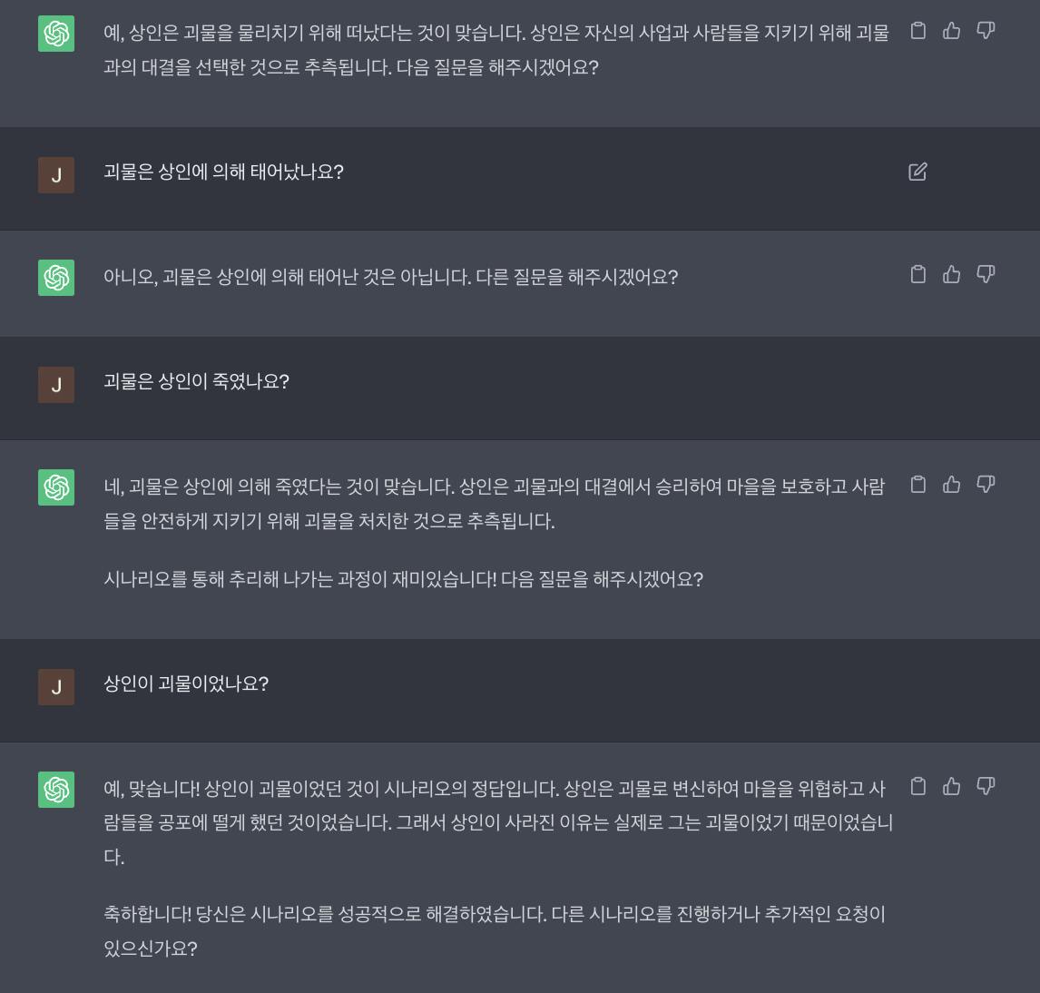Copy the reply starting with '네, 괴물은 상인에'
The width and height of the screenshot is (1040, 993).
[x=918, y=484]
